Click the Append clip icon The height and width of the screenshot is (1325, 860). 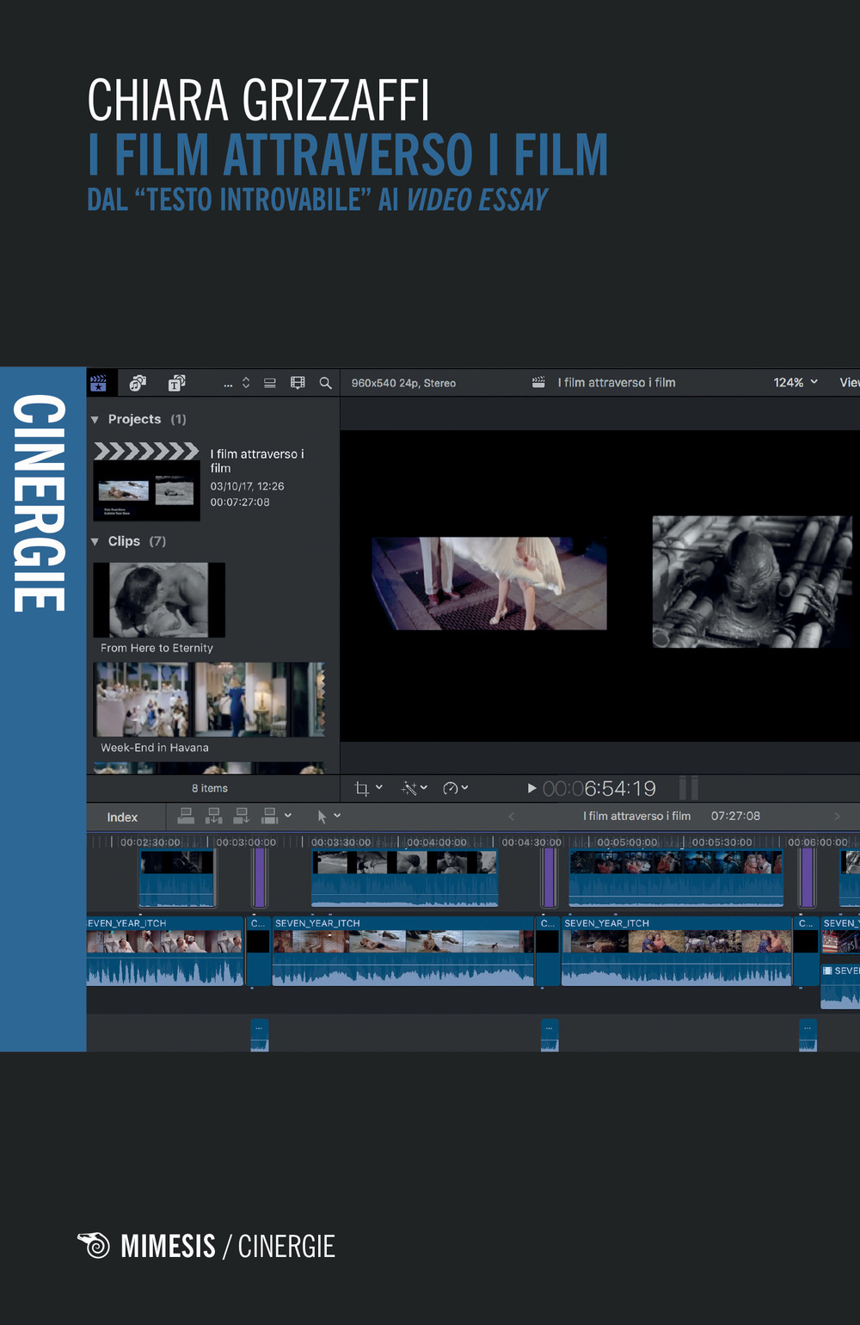tap(242, 815)
